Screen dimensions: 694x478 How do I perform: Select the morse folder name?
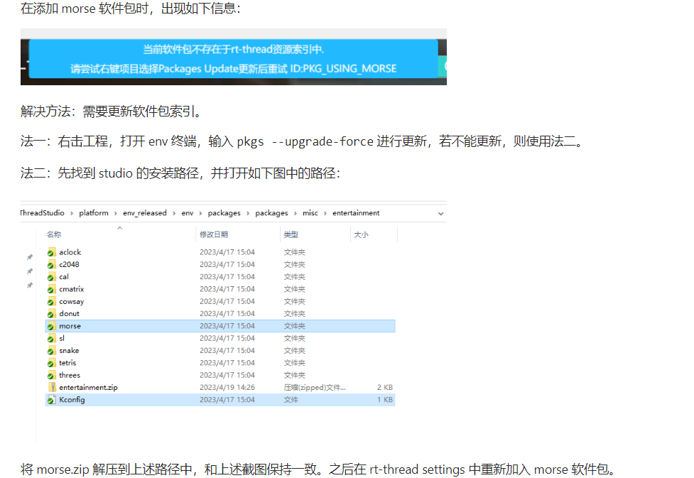[70, 326]
